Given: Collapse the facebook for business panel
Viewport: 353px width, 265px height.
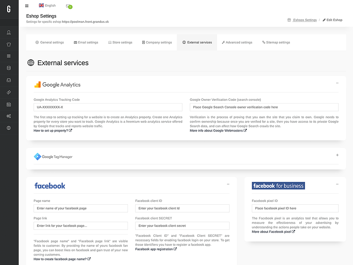Looking at the screenshot, I should click(x=337, y=184).
